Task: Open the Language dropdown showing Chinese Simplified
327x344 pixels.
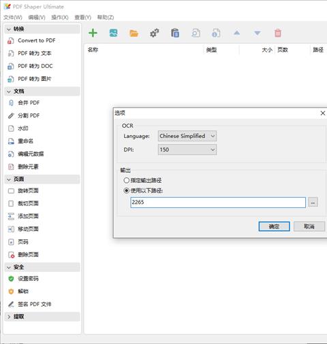Action: coord(187,136)
